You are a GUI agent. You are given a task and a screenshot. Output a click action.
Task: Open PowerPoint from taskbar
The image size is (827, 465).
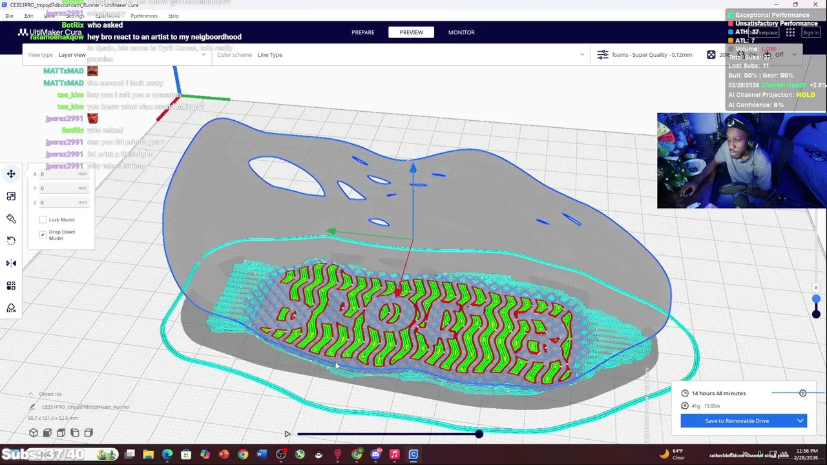(x=224, y=455)
